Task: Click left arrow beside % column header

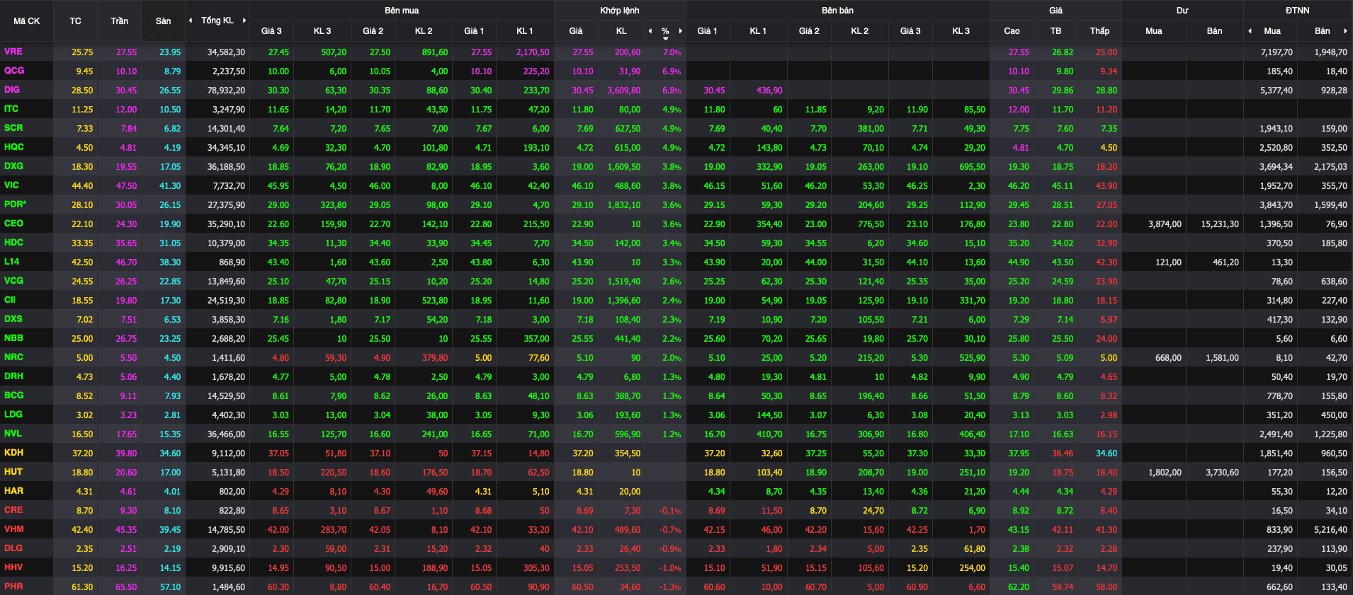Action: click(650, 30)
